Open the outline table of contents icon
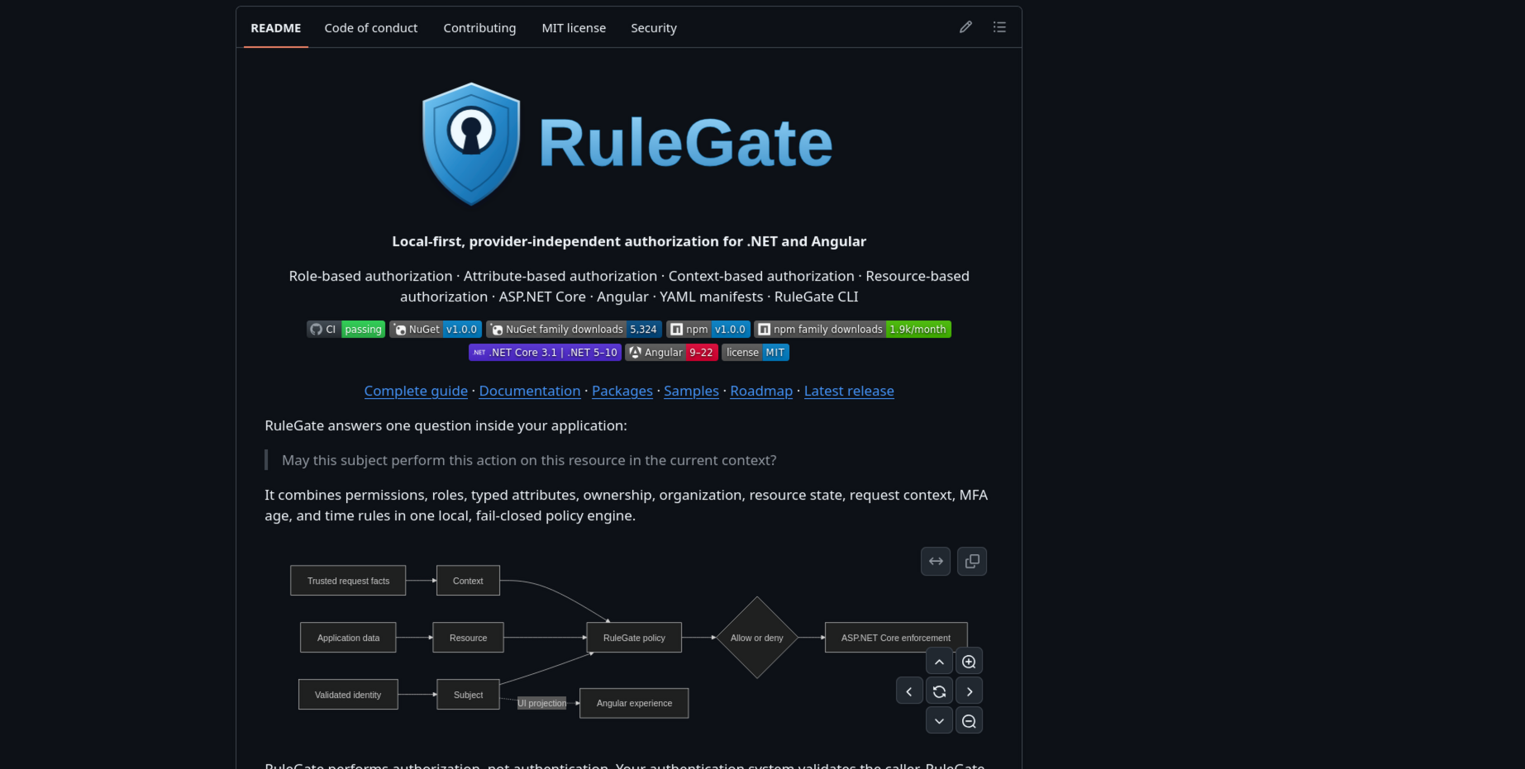Viewport: 1525px width, 769px height. point(999,27)
